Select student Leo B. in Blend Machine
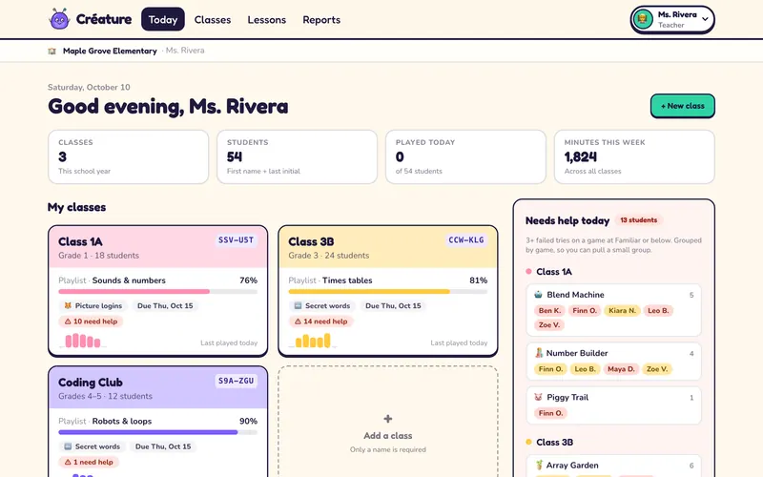 (658, 311)
